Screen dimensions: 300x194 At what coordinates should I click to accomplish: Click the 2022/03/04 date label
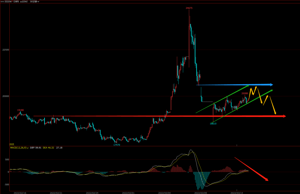pos(164,193)
